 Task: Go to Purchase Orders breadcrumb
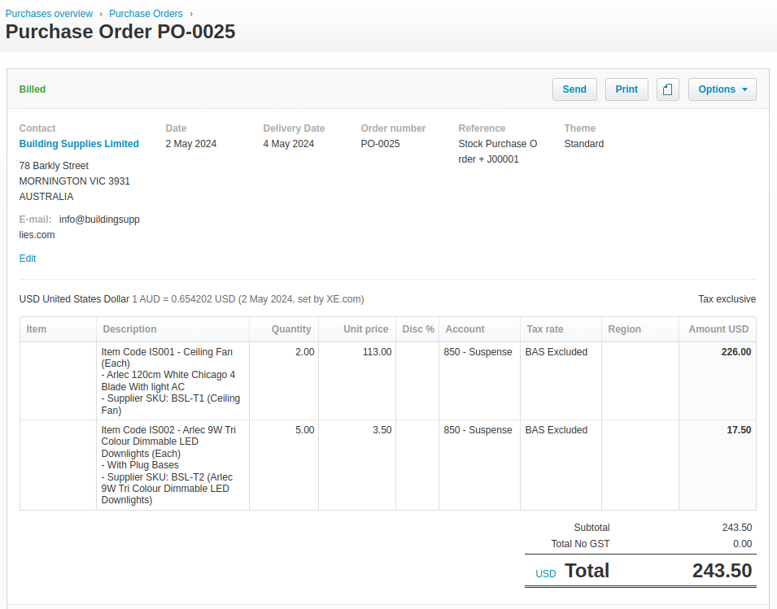coord(146,13)
